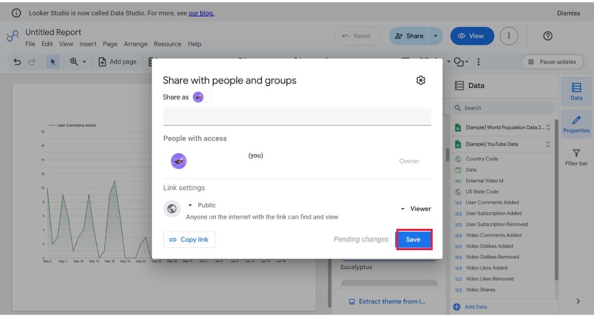Open the Resource menu
Image resolution: width=594 pixels, height=318 pixels.
(x=168, y=44)
